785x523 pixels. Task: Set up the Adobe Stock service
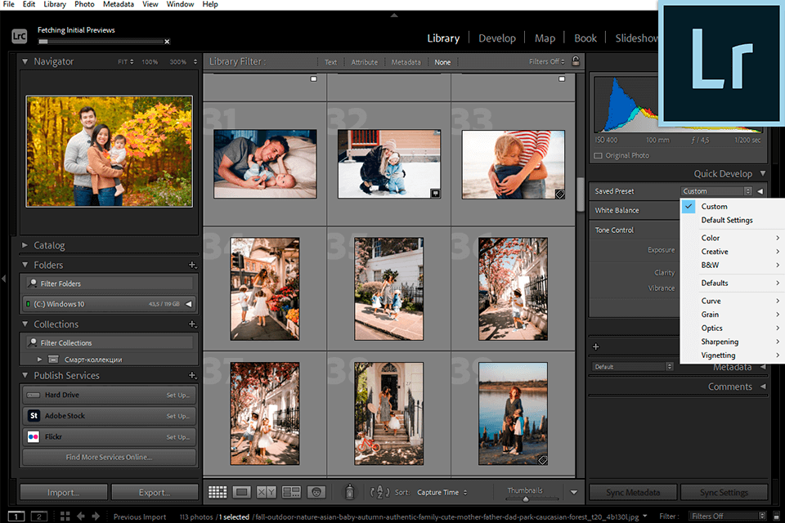point(177,416)
